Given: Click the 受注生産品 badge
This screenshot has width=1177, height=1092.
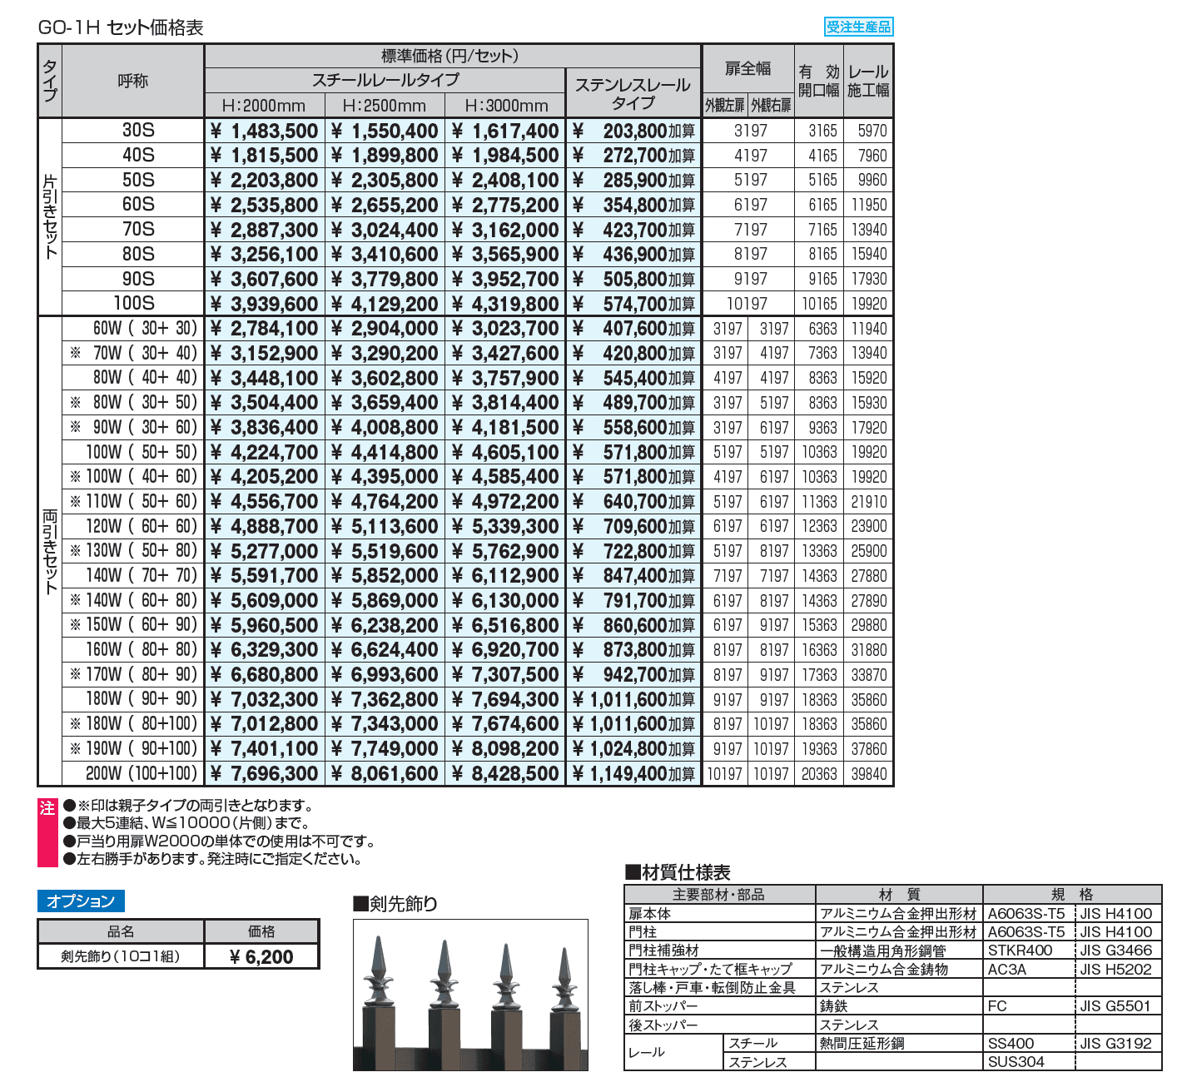Looking at the screenshot, I should coord(858,26).
